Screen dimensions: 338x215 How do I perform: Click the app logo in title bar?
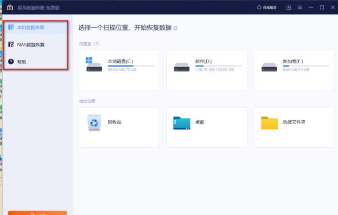click(9, 7)
